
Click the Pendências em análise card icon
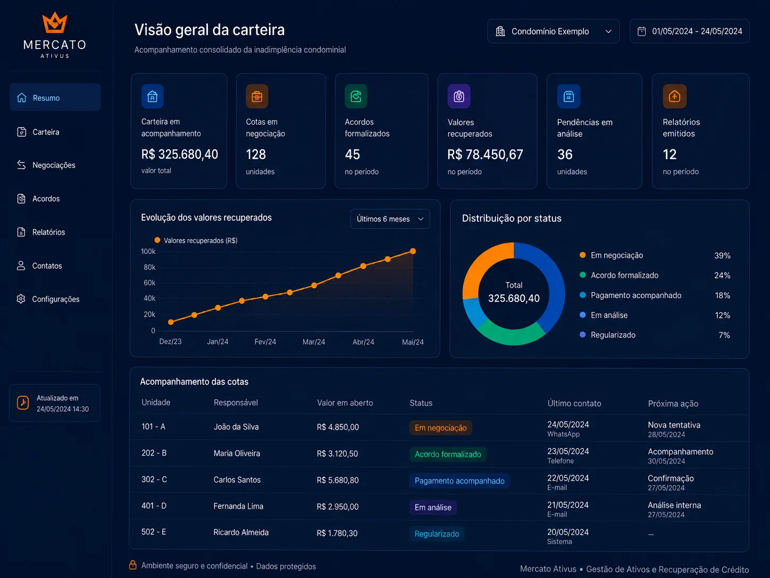point(568,96)
